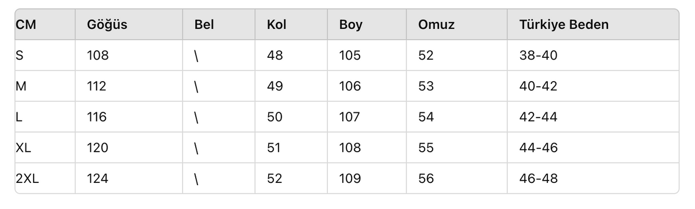Select the Boy header cell

pyautogui.click(x=351, y=25)
